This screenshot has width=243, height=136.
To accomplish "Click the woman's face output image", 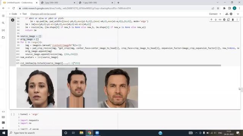I will 37,88.
